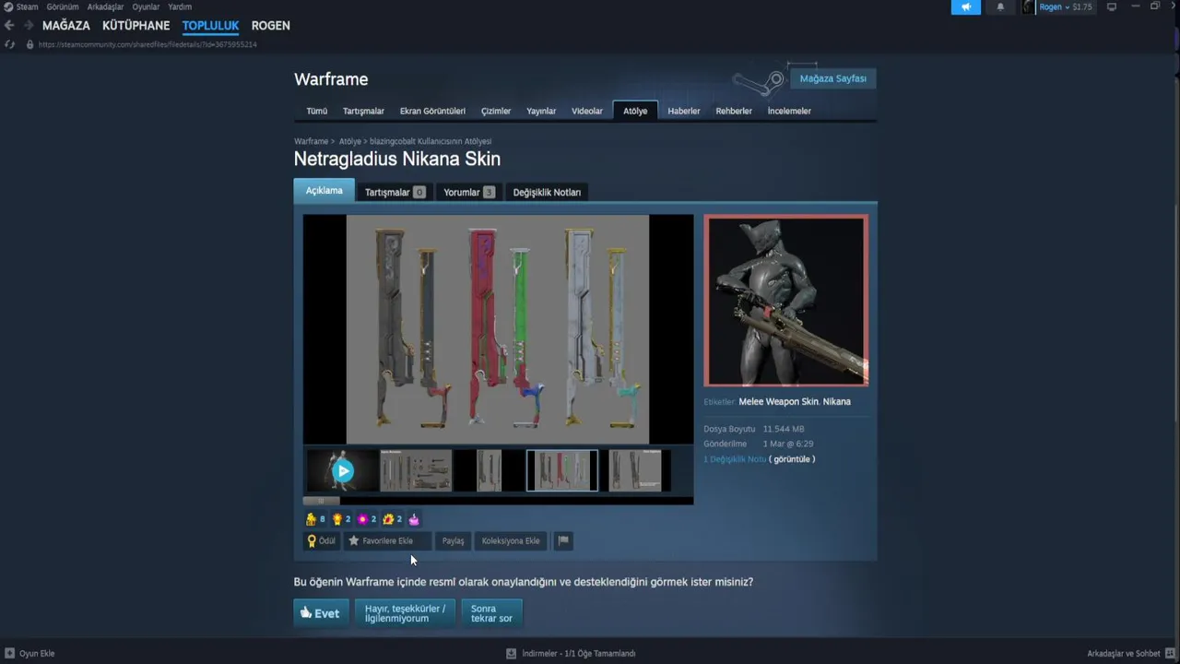The height and width of the screenshot is (664, 1180).
Task: Click Sonra tekrar sor button
Action: click(491, 613)
